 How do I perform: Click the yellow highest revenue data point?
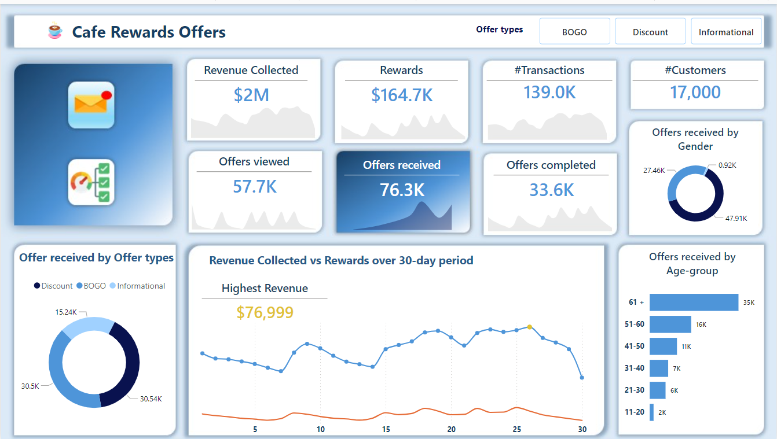pyautogui.click(x=530, y=327)
